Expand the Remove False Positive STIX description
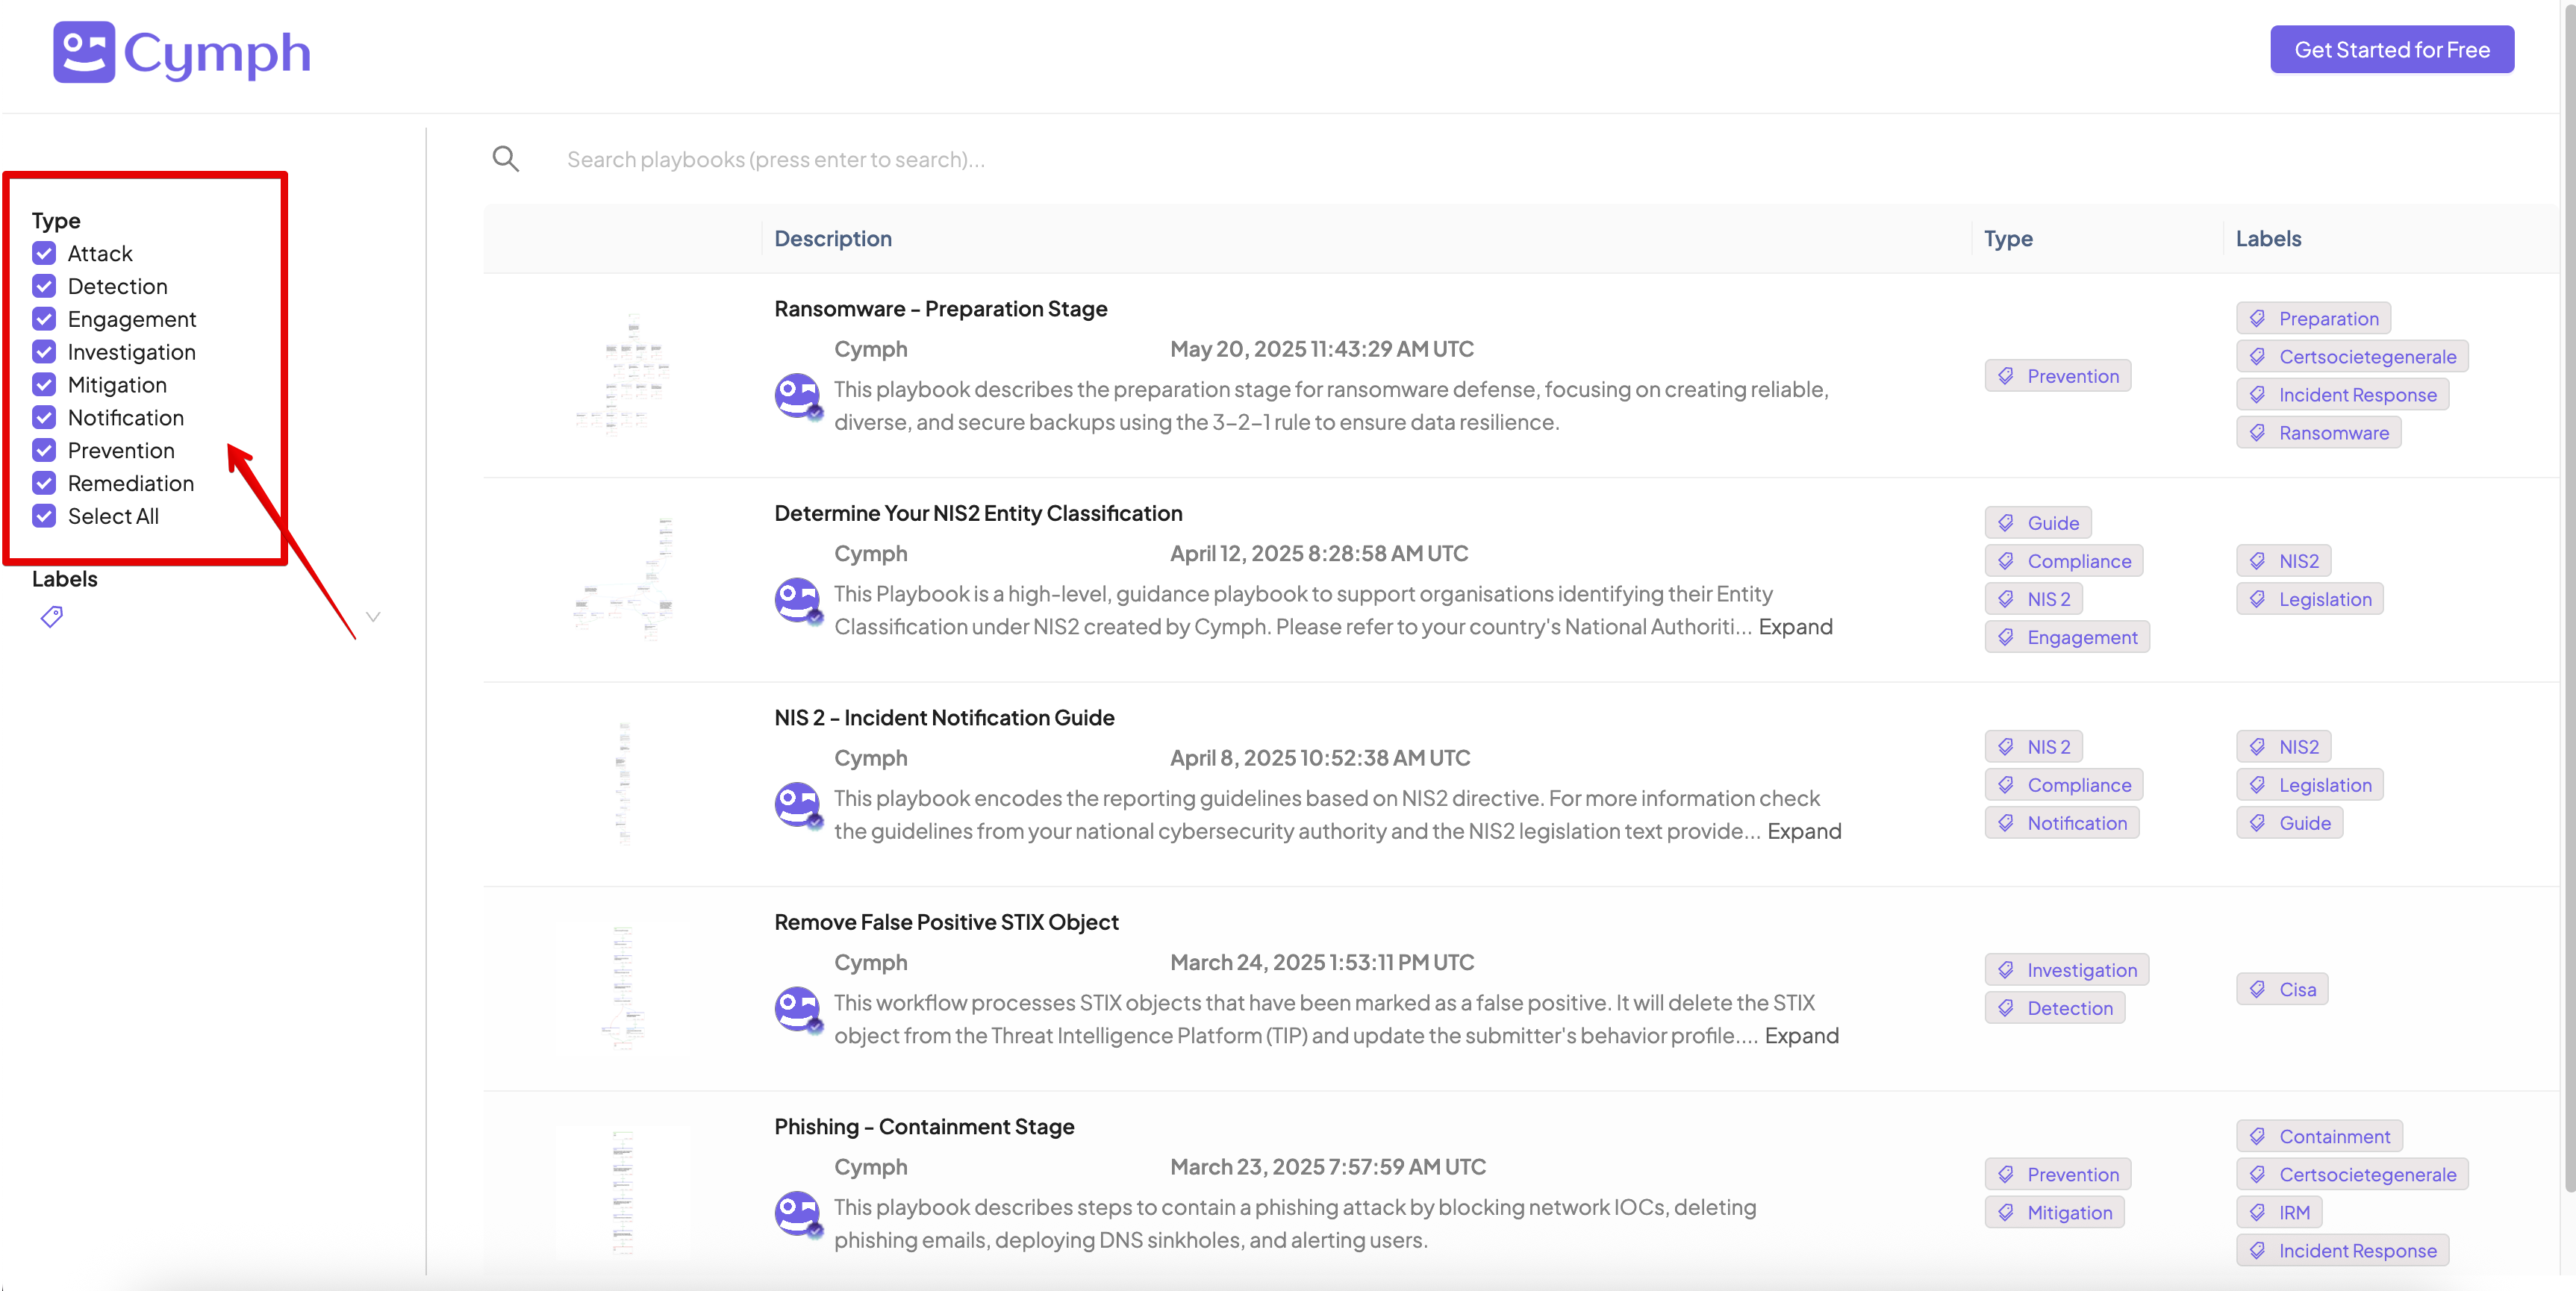2576x1291 pixels. coord(1801,1036)
